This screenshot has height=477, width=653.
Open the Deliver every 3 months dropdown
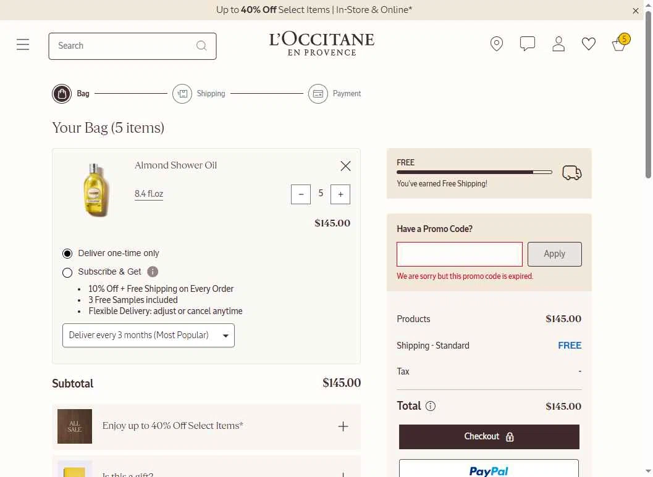[148, 335]
